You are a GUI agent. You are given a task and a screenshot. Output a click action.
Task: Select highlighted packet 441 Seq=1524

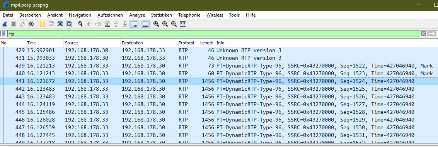[219, 81]
